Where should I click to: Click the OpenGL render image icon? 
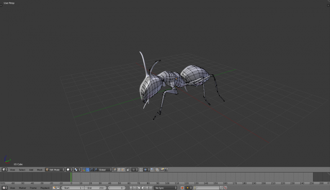(162, 169)
